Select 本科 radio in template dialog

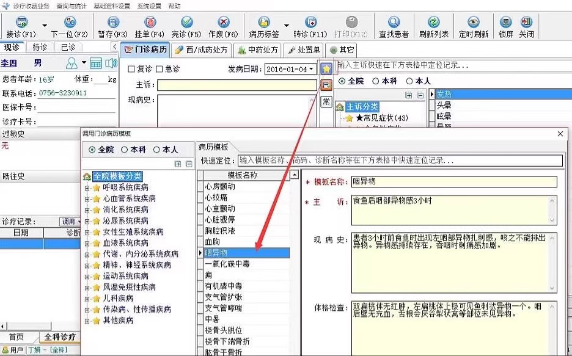point(125,150)
